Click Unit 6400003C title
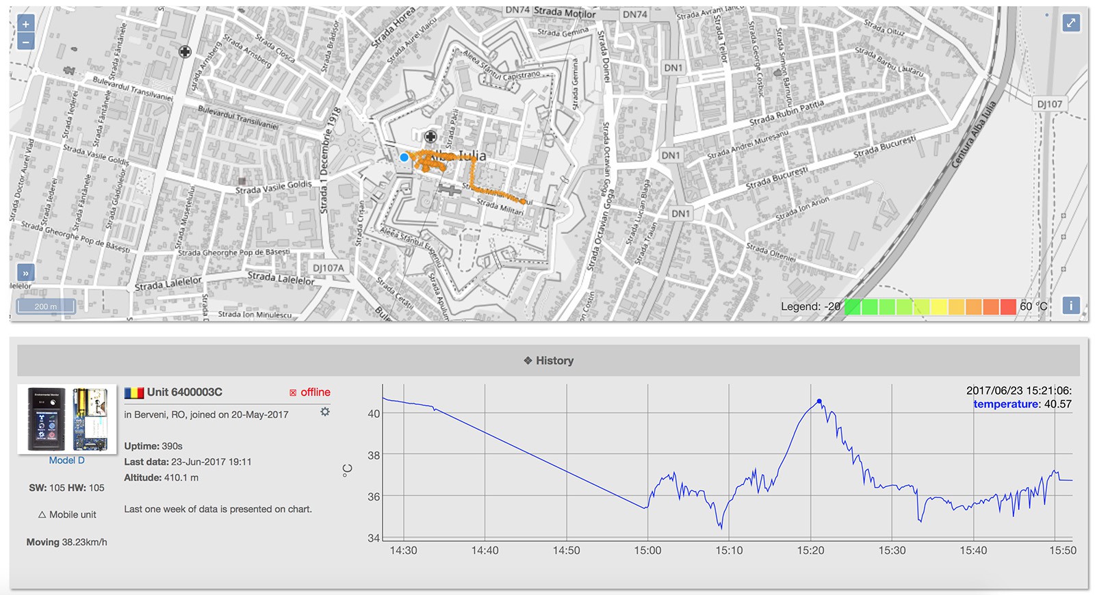Screen dimensions: 1095x595 [185, 392]
